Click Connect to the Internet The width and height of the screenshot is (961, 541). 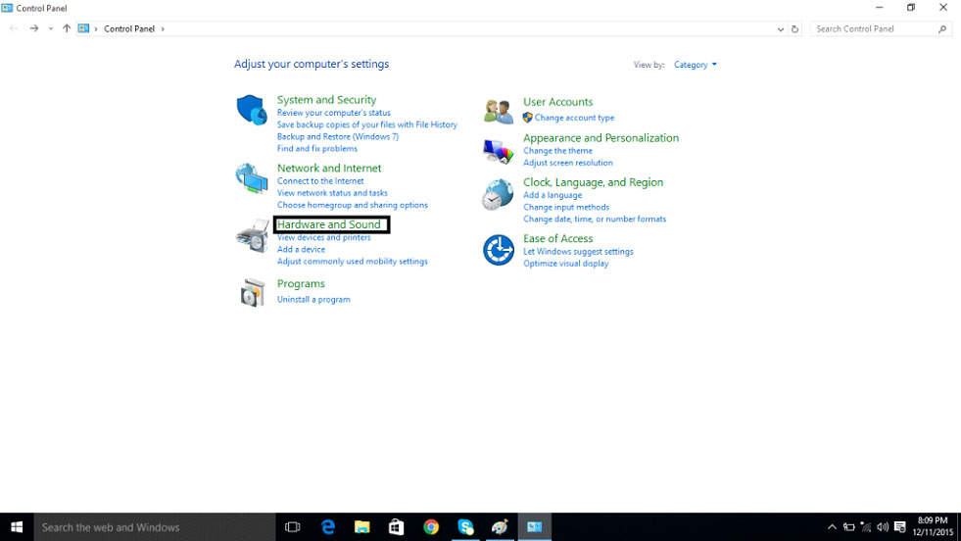pyautogui.click(x=320, y=181)
